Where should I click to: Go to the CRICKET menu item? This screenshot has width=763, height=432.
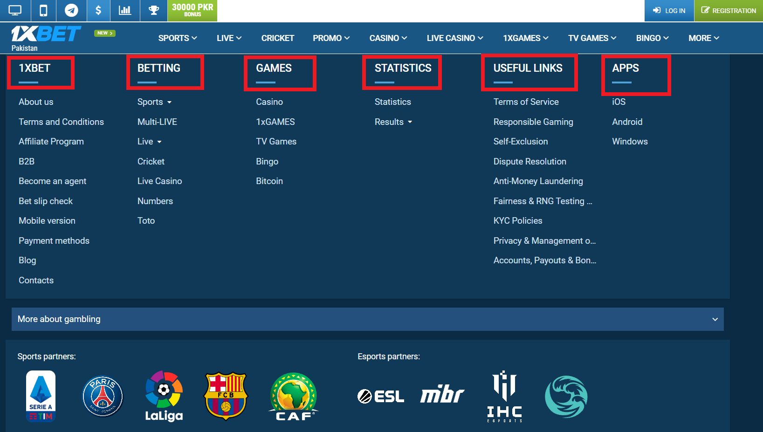(x=278, y=38)
